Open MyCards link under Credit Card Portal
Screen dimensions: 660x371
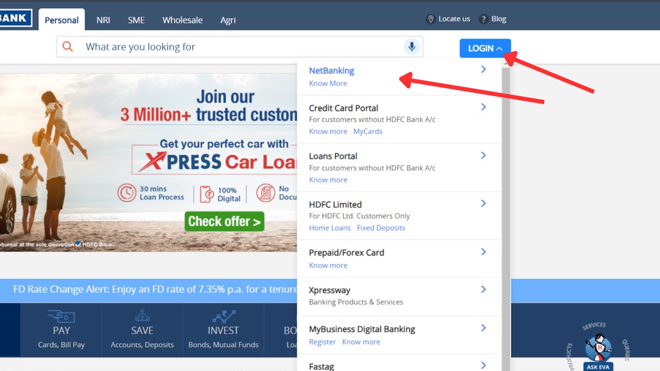[x=367, y=131]
